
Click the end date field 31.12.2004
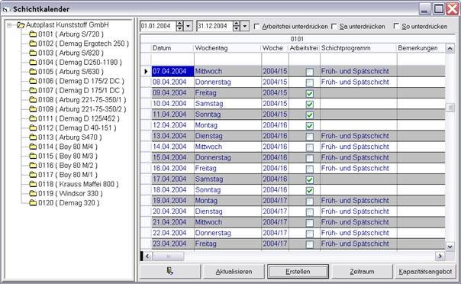pyautogui.click(x=214, y=26)
